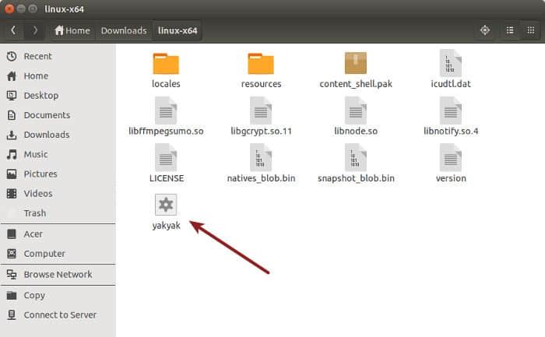Go back with the back arrow
The width and height of the screenshot is (545, 337).
click(x=14, y=30)
